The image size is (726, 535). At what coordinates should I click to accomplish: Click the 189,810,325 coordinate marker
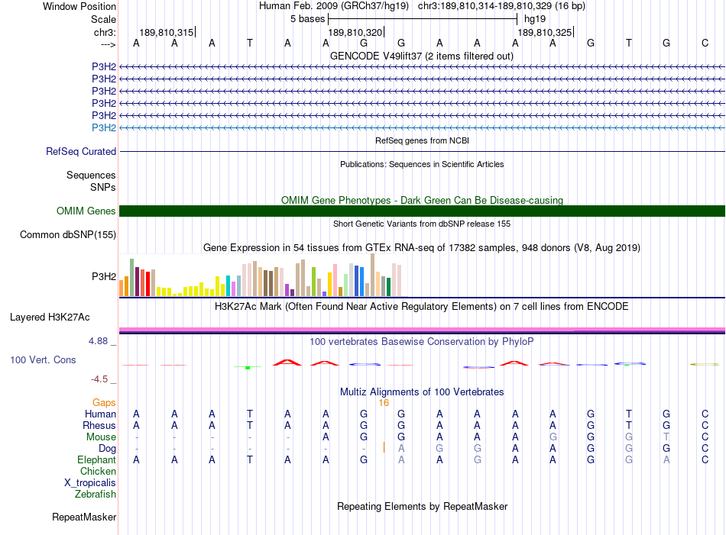click(x=545, y=32)
